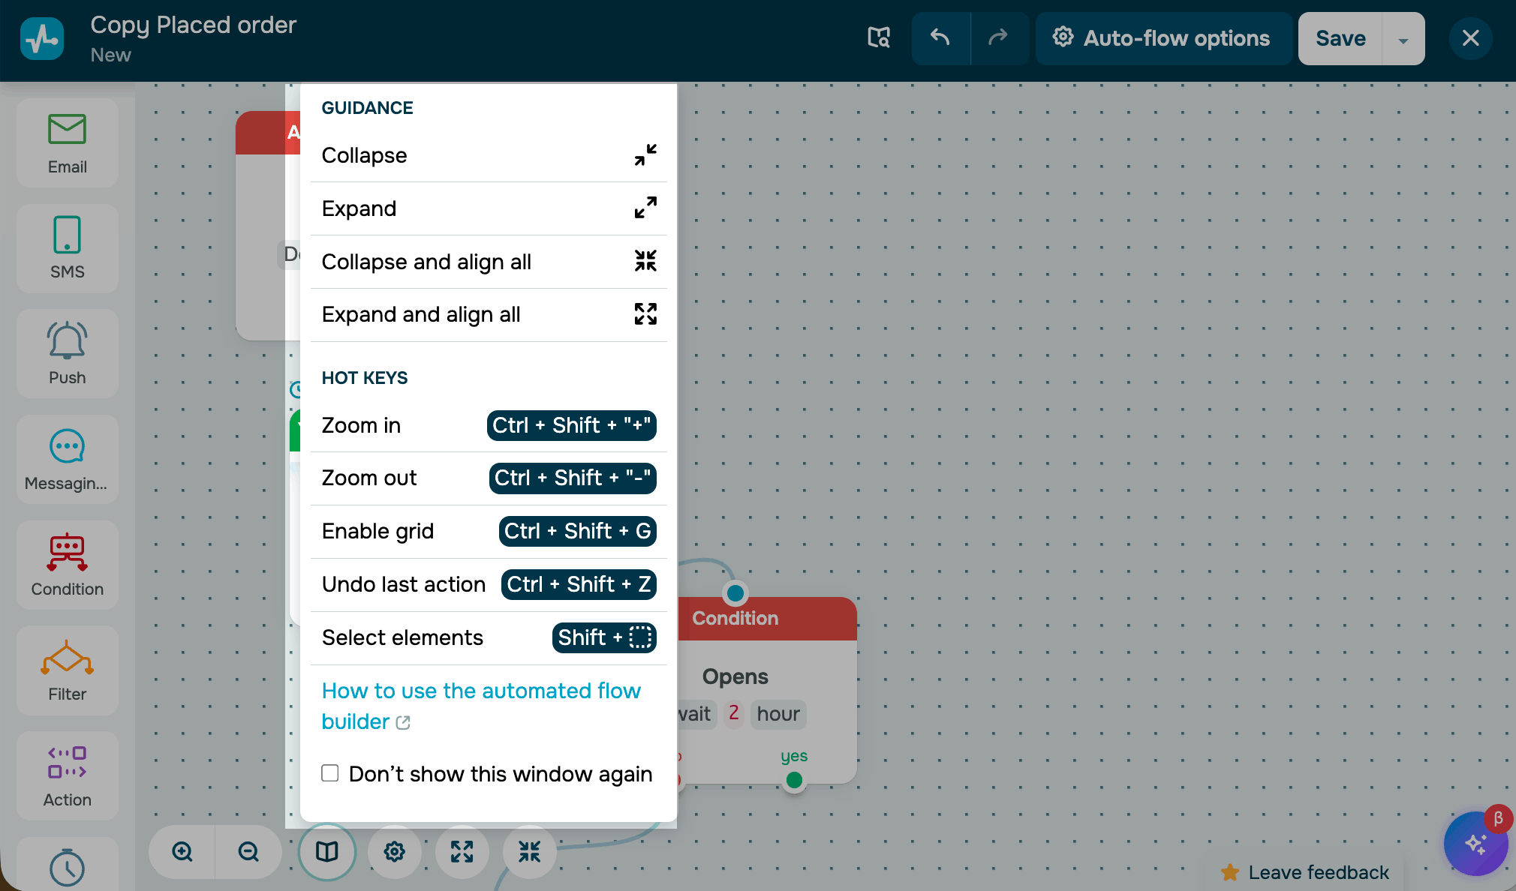Click the zoom out magnifier button

tap(248, 852)
